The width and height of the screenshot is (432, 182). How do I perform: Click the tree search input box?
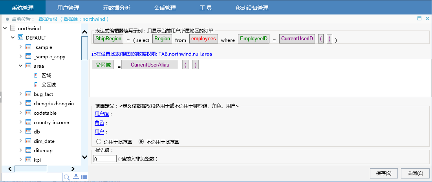click(x=32, y=177)
